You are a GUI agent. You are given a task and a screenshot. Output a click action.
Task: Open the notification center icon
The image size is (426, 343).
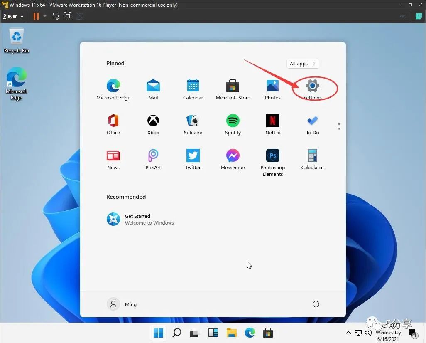click(x=412, y=333)
